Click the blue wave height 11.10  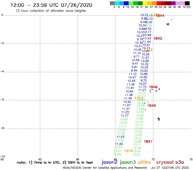coord(137,53)
